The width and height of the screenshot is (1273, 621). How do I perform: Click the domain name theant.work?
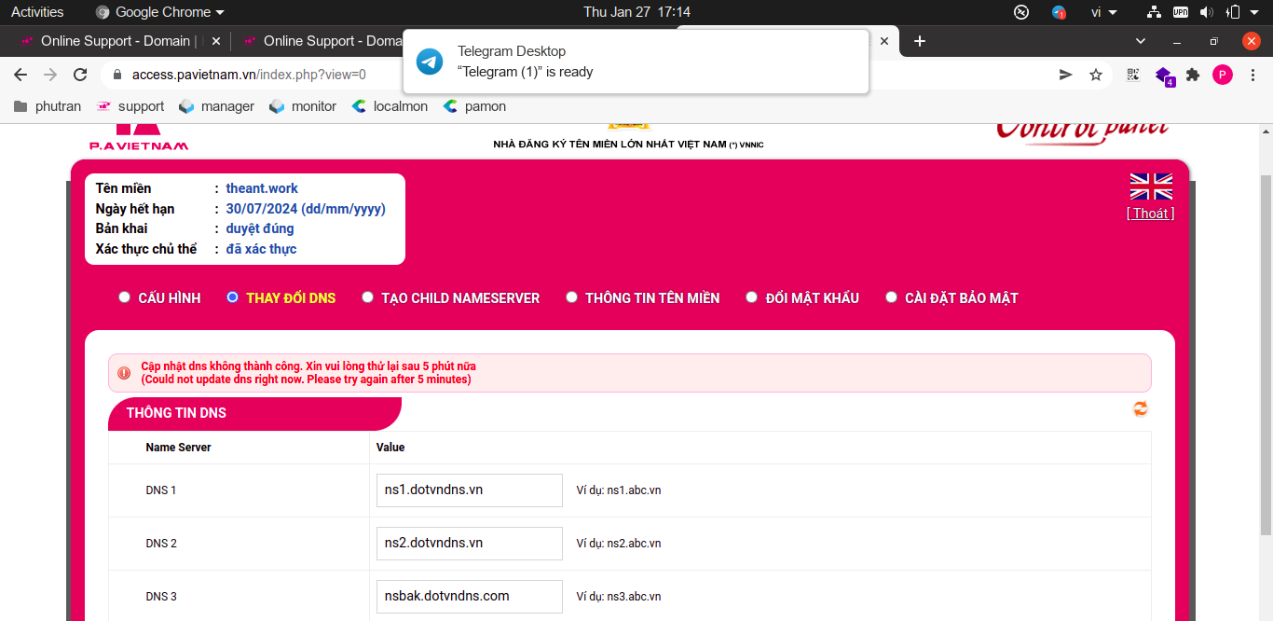click(262, 188)
